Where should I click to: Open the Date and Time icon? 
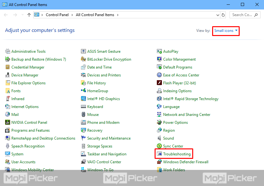[x=83, y=67]
